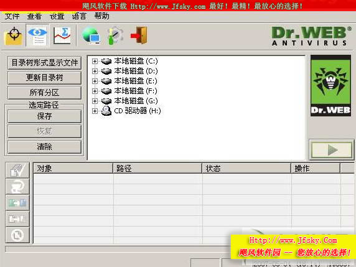Image resolution: width=356 pixels, height=267 pixels.
Task: Click the 保存 button
Action: pyautogui.click(x=45, y=116)
